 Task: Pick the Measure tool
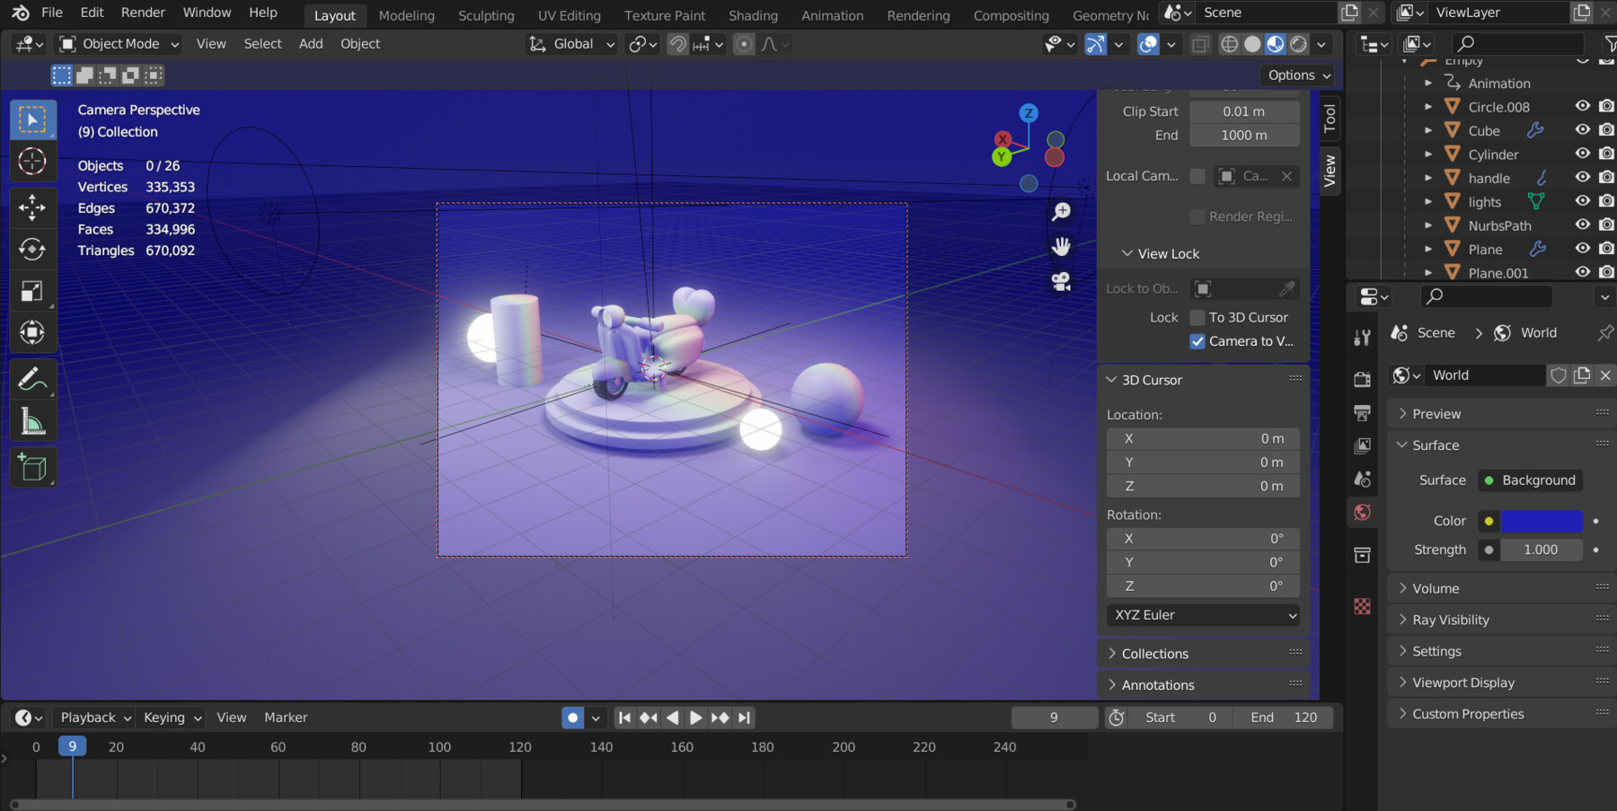[x=32, y=421]
